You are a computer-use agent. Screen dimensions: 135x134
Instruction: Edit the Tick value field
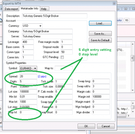coord(64,81)
